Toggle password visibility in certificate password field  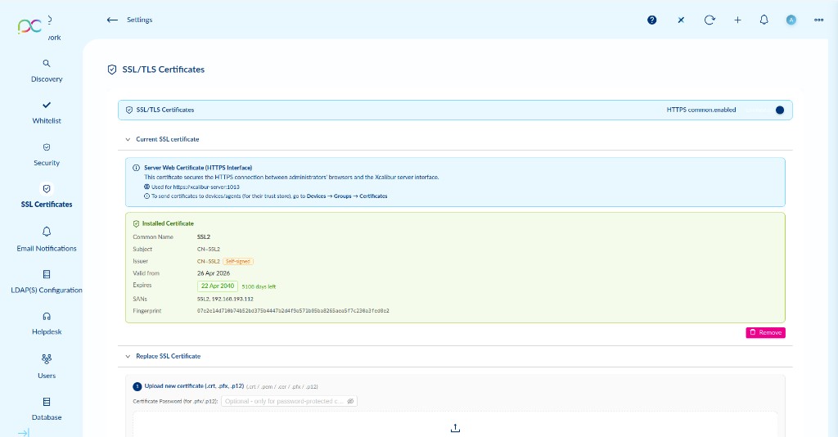pyautogui.click(x=350, y=401)
